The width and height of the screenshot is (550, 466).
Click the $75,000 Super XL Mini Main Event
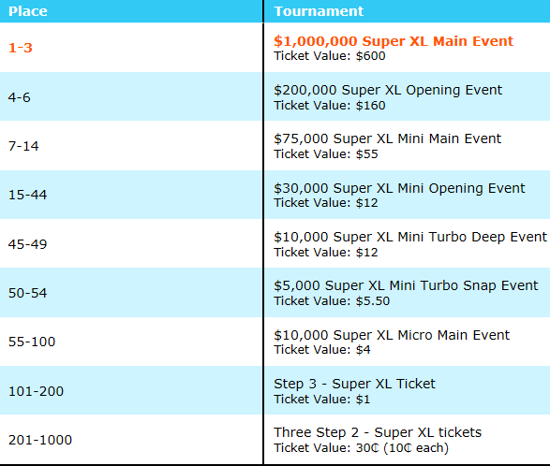(x=387, y=138)
